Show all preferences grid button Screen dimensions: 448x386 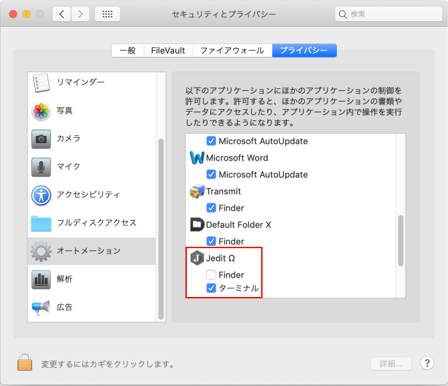(107, 14)
